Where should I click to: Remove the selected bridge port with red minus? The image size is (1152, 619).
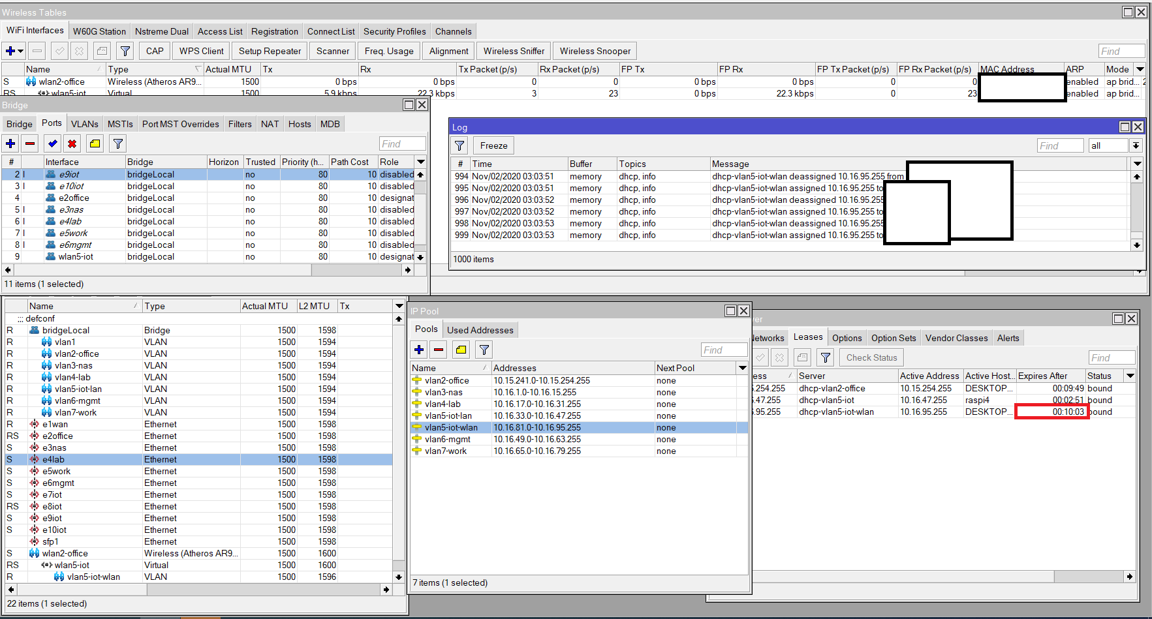pyautogui.click(x=30, y=143)
